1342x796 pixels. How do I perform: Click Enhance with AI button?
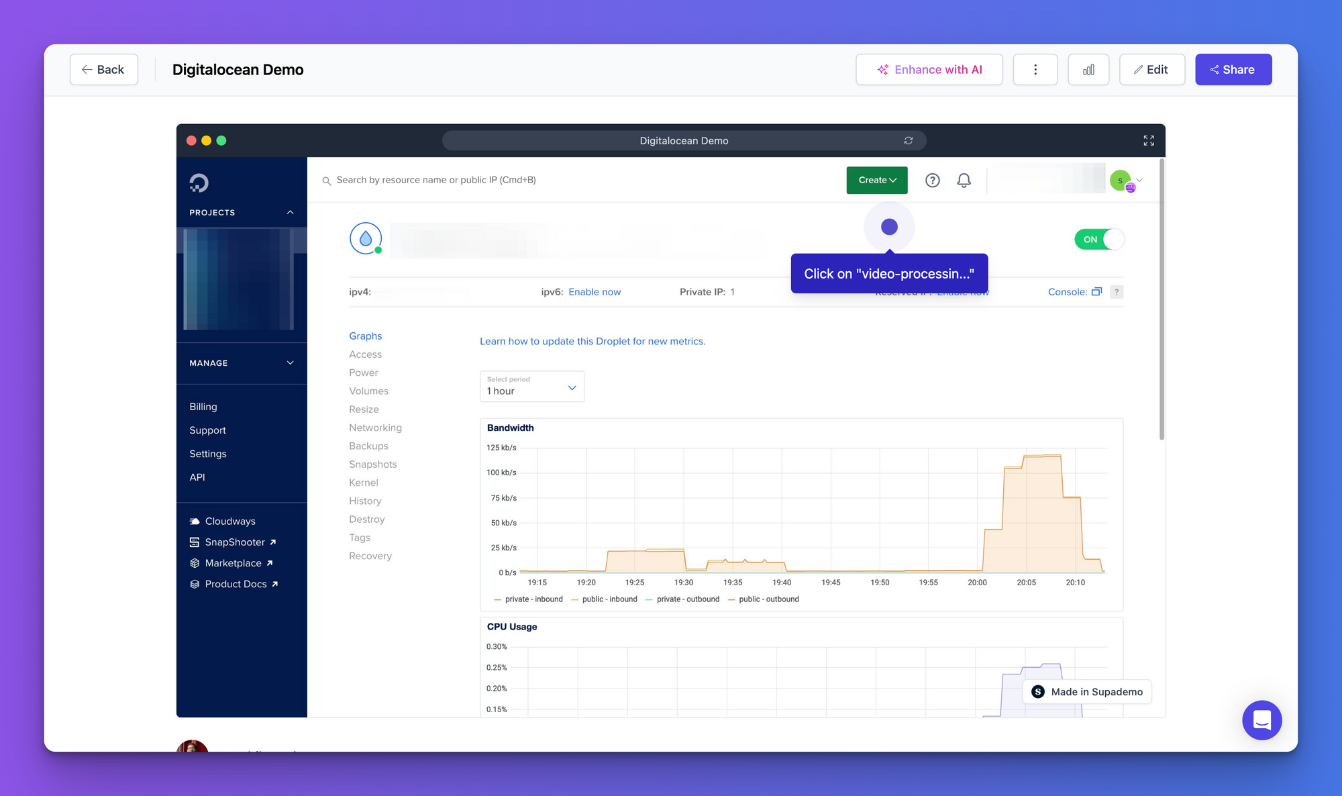tap(929, 70)
